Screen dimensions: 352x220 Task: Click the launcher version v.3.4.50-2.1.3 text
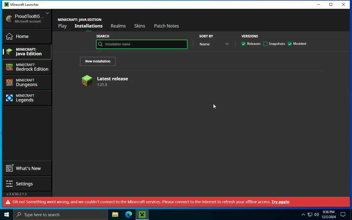tap(16, 194)
